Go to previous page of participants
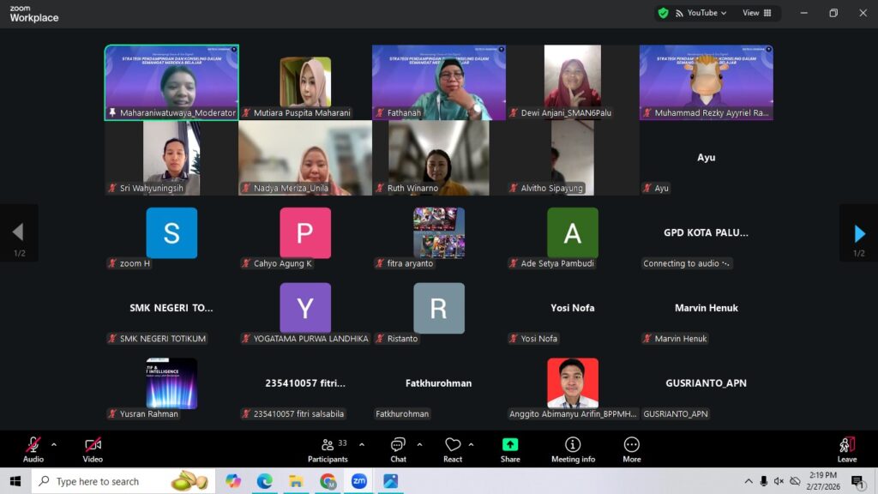This screenshot has height=494, width=878. pyautogui.click(x=18, y=233)
